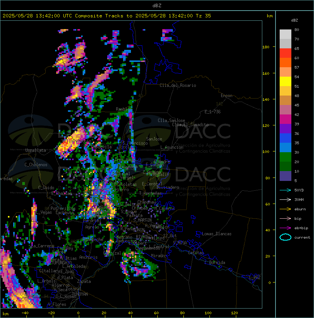
Task: Click the current legend label
Action: click(302, 238)
